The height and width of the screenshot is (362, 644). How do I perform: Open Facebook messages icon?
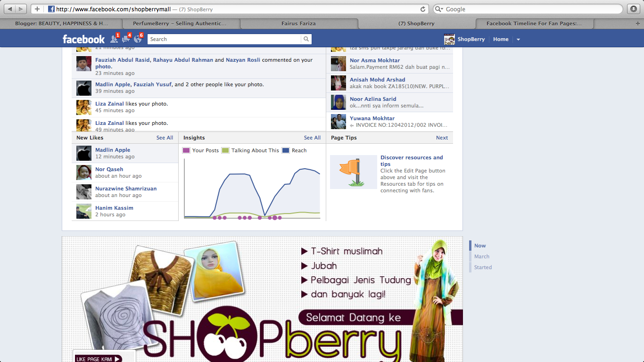tap(125, 39)
